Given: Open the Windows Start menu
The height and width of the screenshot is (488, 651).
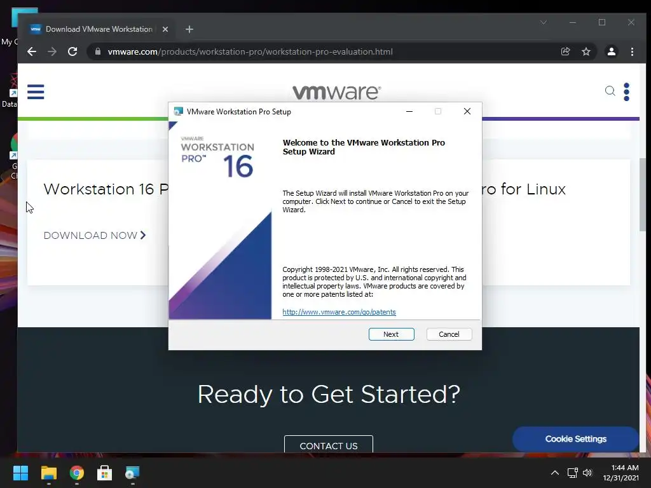Looking at the screenshot, I should point(20,473).
